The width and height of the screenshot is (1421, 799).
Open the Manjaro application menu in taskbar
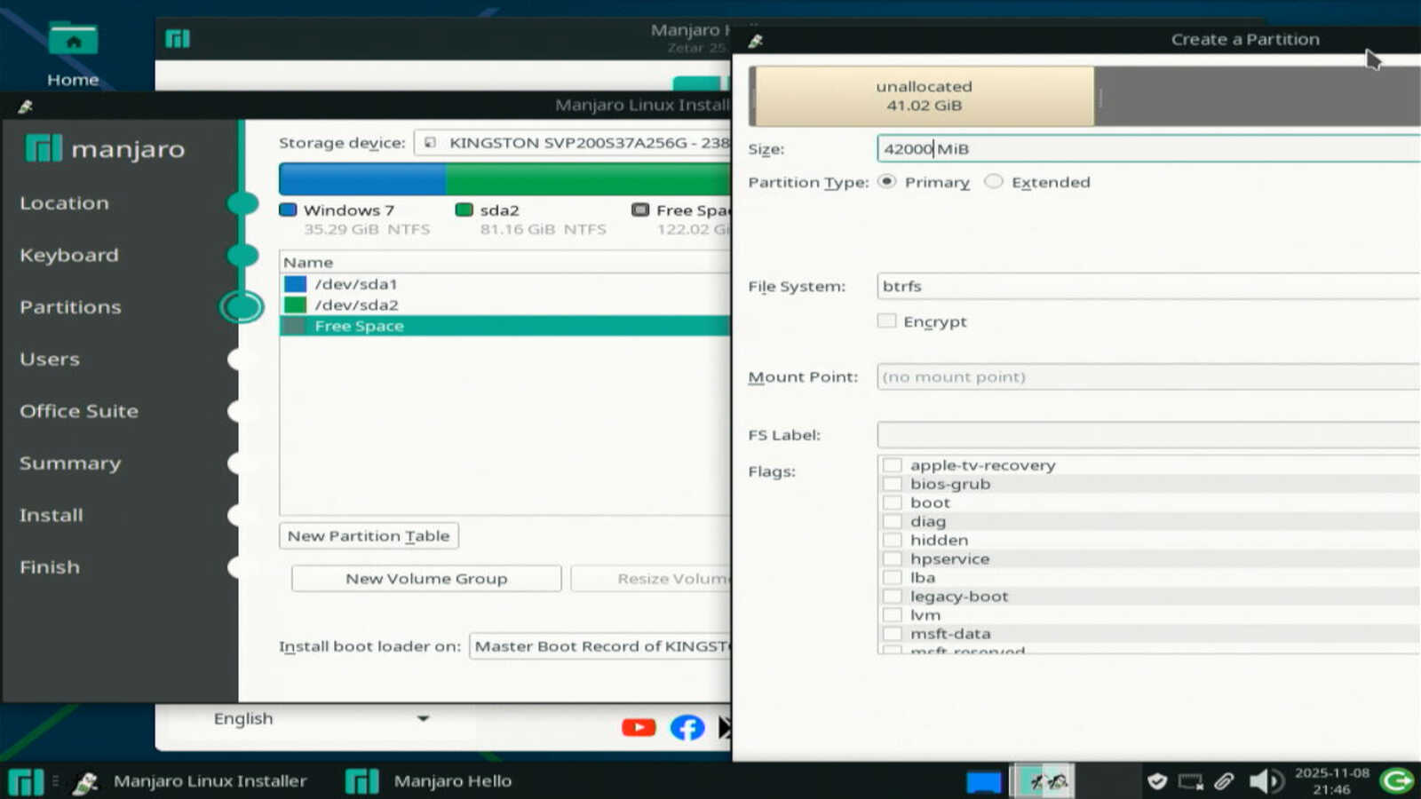pyautogui.click(x=26, y=781)
